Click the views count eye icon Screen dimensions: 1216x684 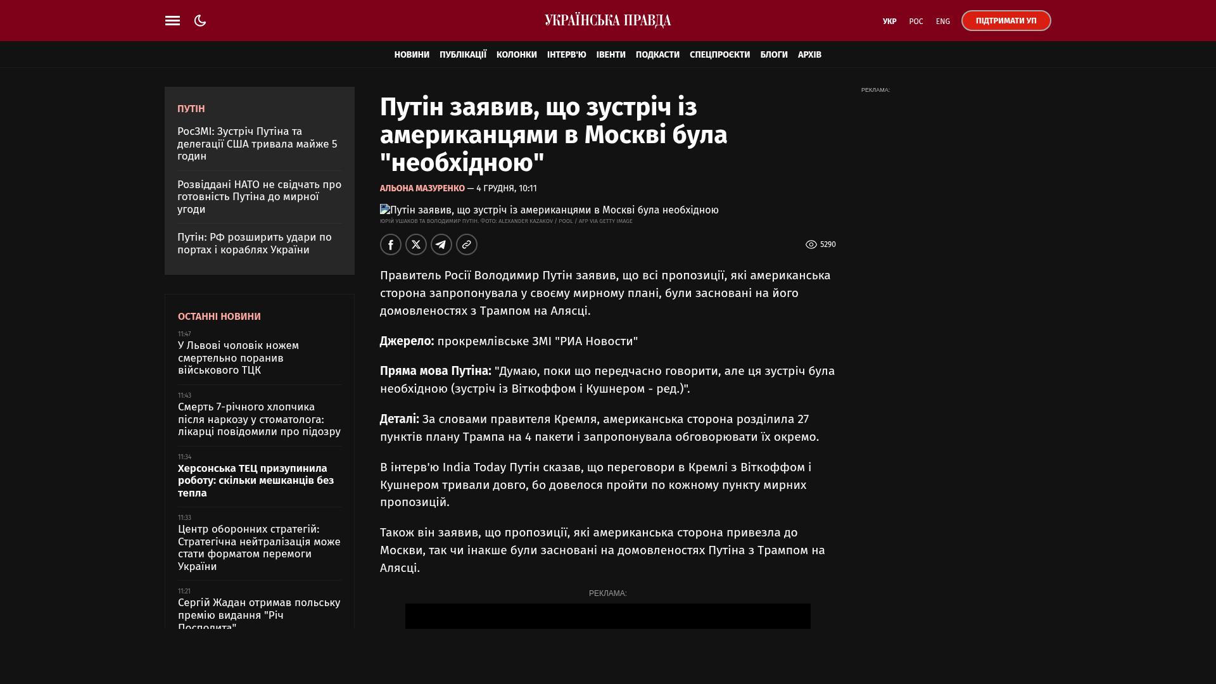point(811,244)
